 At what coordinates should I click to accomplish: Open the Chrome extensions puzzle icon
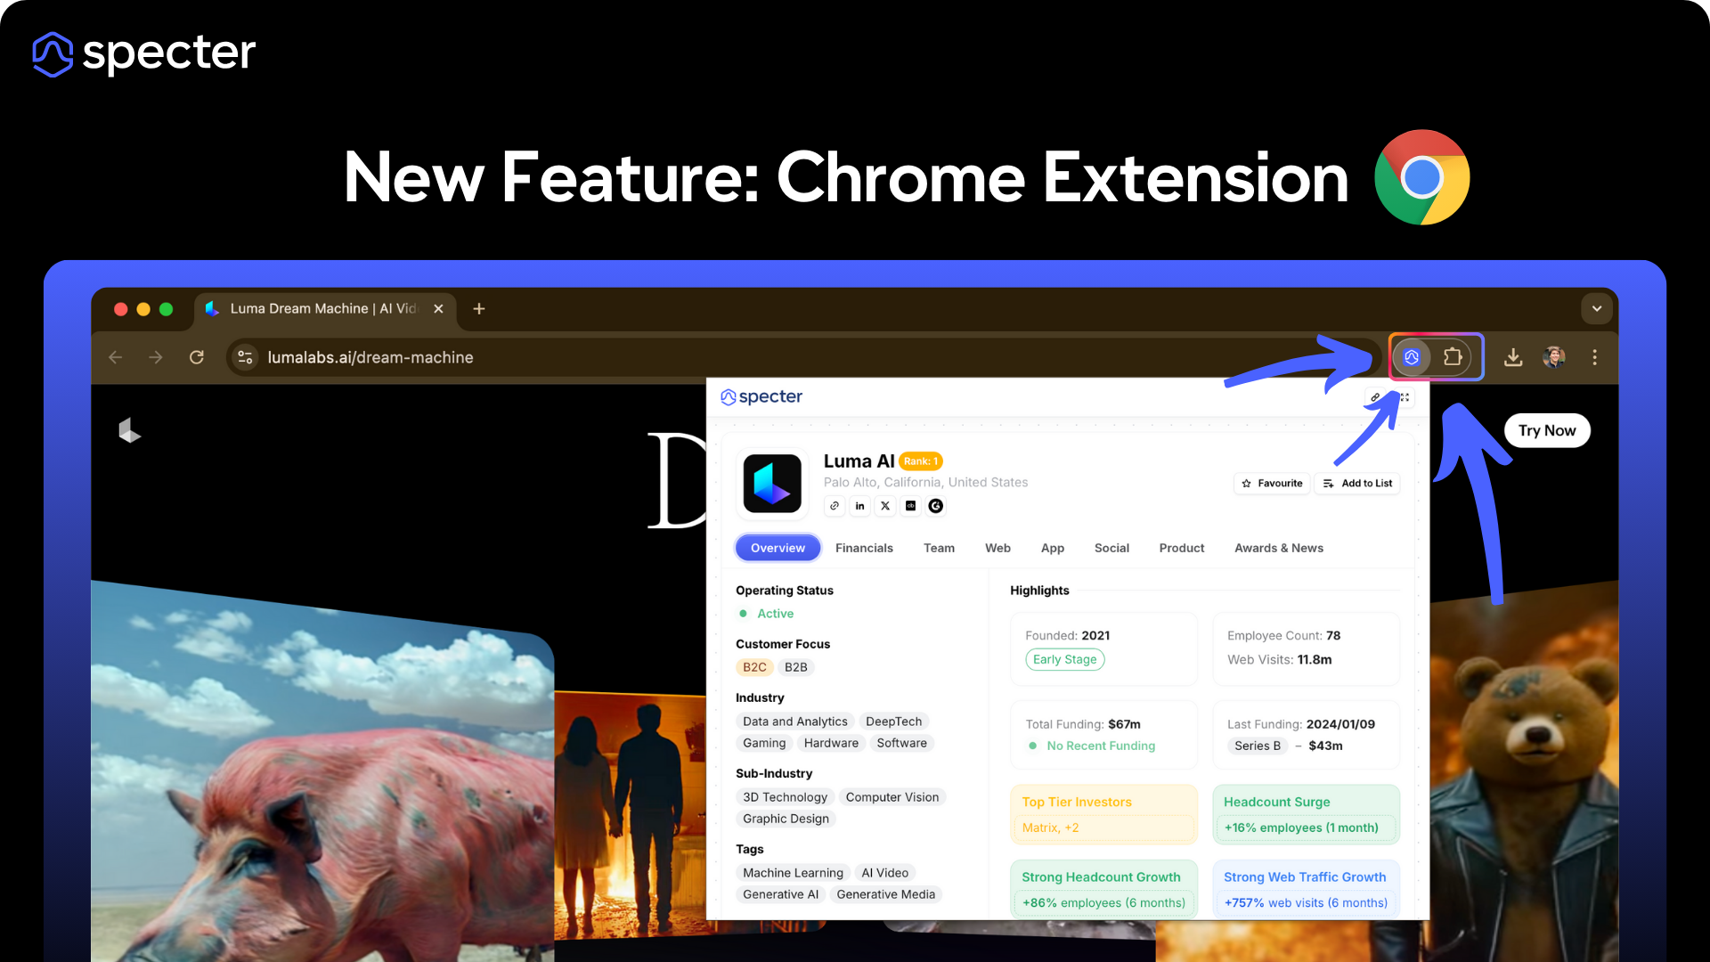pyautogui.click(x=1453, y=357)
